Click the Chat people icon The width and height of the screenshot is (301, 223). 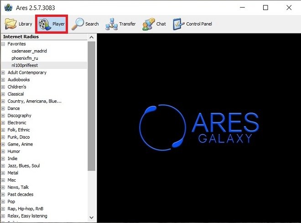148,24
